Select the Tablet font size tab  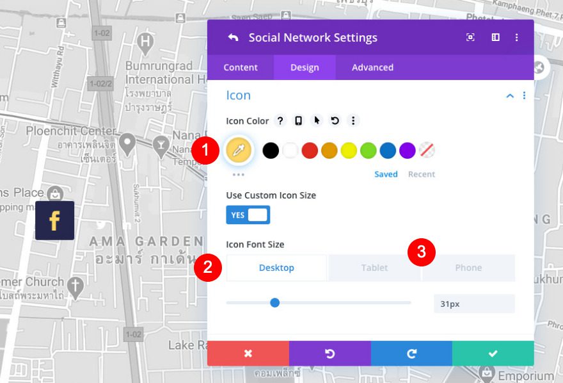tap(374, 268)
